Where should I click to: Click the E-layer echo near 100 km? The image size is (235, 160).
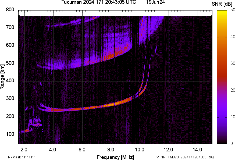tap(26, 131)
